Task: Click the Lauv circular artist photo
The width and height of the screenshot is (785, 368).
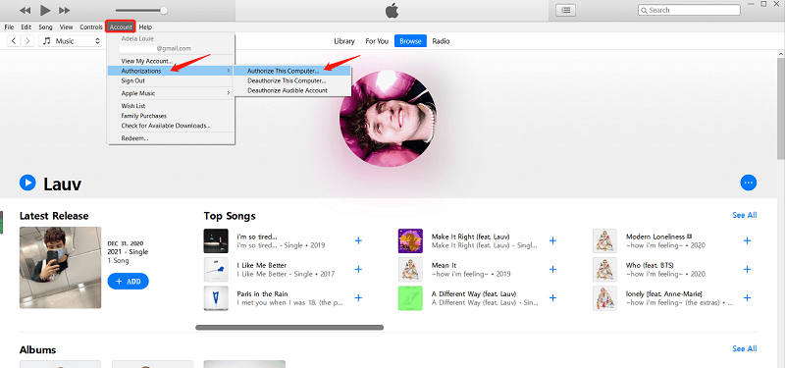Action: [388, 118]
